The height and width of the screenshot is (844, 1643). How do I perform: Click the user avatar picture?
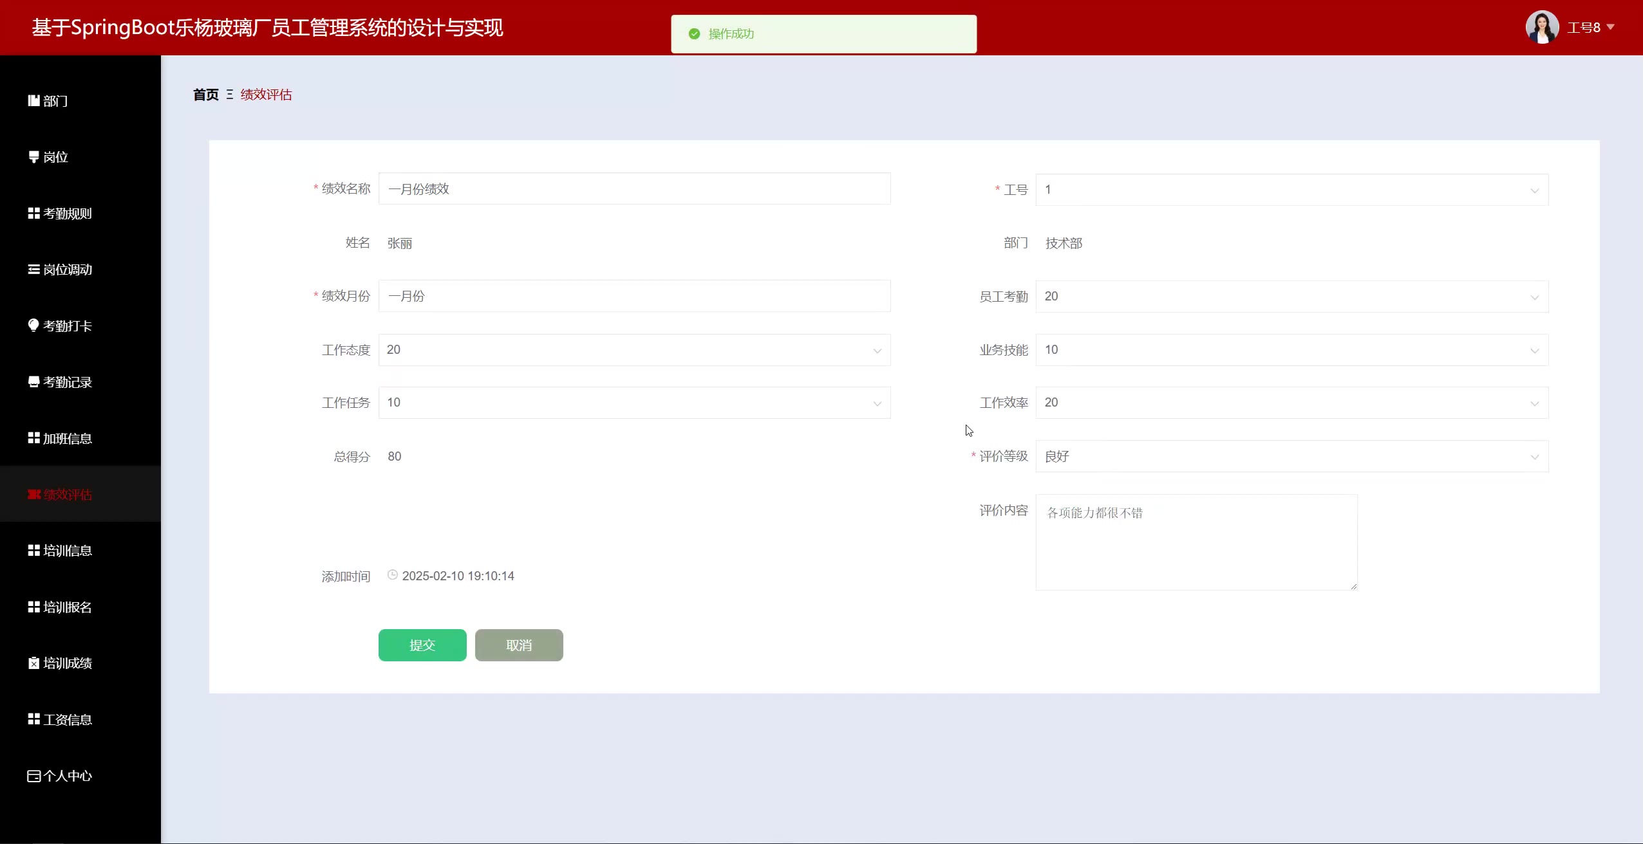[x=1541, y=27]
